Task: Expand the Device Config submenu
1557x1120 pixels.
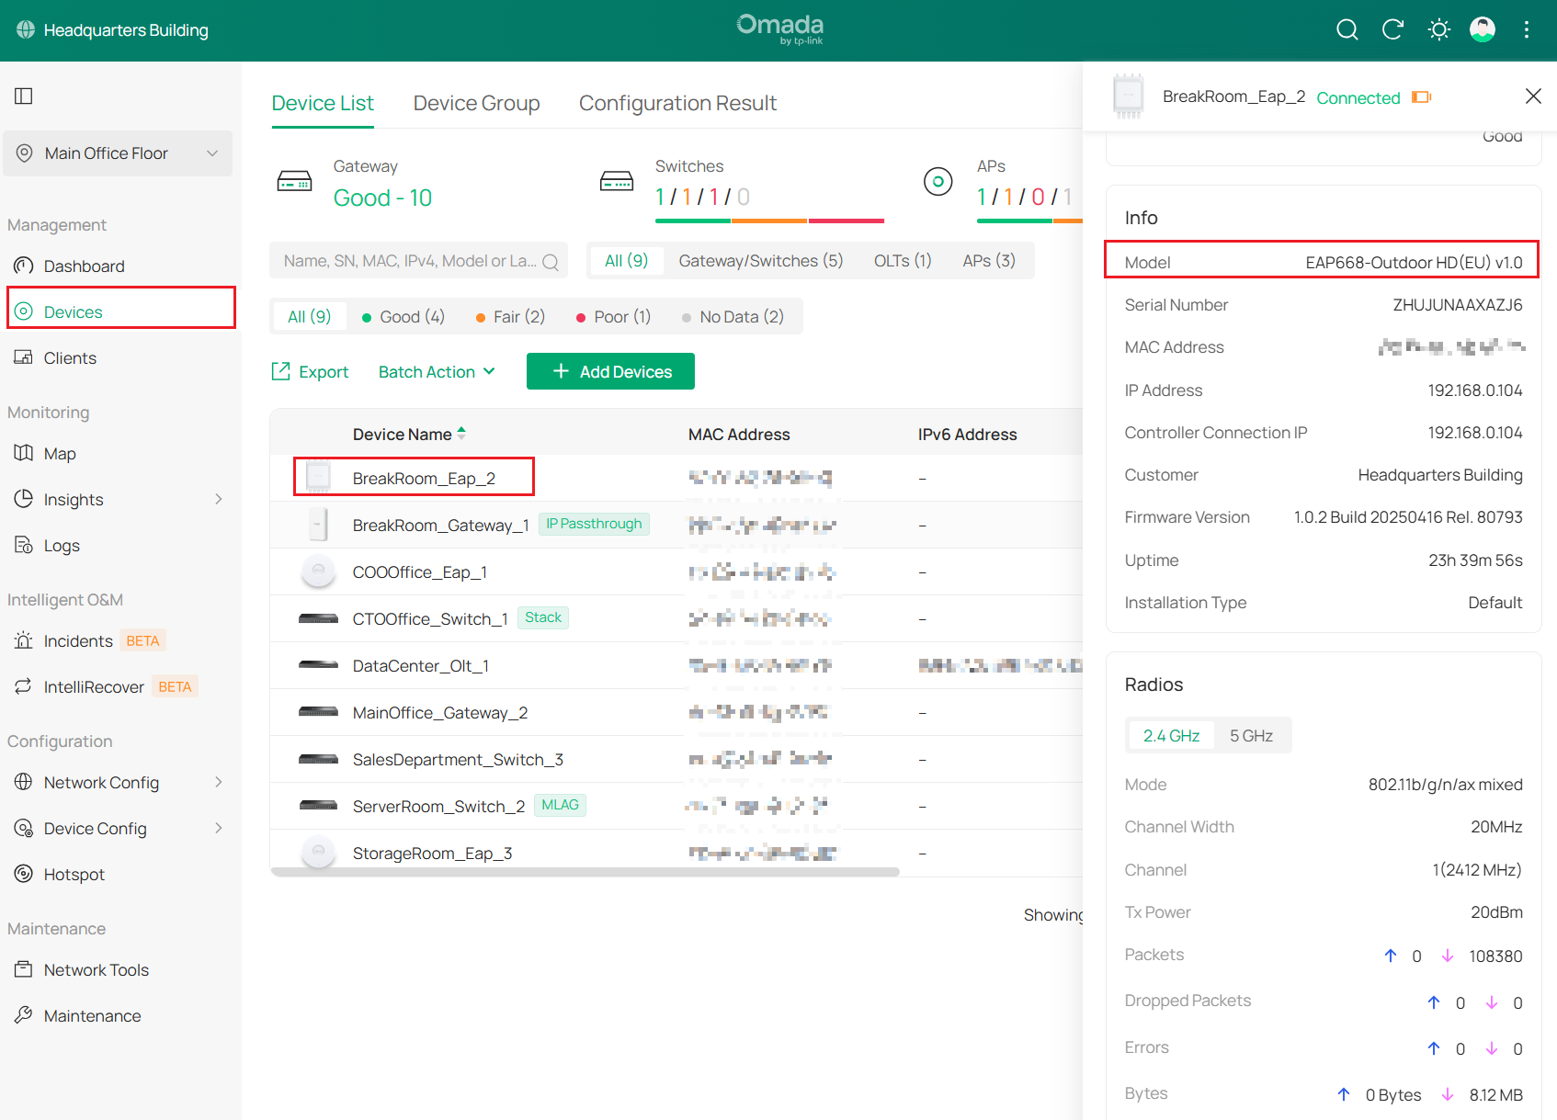Action: click(x=219, y=828)
